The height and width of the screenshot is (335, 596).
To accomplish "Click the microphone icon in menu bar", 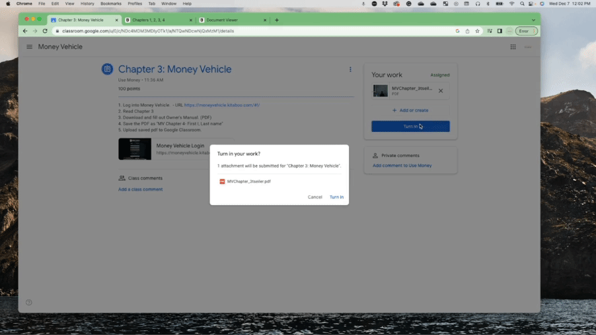I will click(x=363, y=4).
